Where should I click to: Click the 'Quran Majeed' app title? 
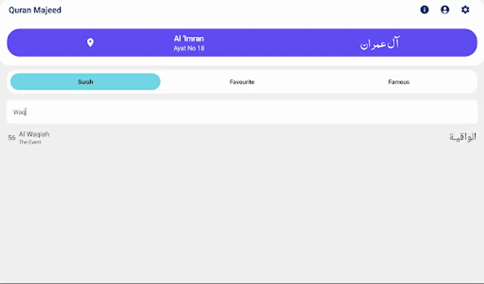[35, 10]
